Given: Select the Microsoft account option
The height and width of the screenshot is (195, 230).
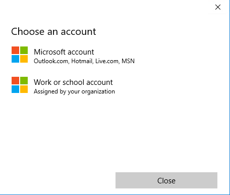Looking at the screenshot, I should 73,55.
